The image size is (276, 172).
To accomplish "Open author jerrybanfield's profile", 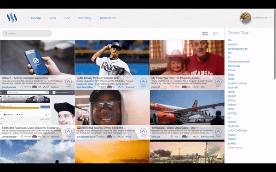I will [9, 137].
